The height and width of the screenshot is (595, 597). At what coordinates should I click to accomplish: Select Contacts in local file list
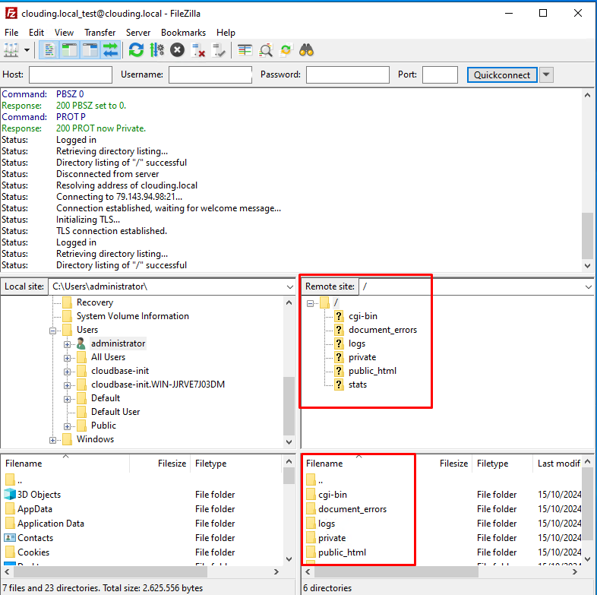point(35,538)
